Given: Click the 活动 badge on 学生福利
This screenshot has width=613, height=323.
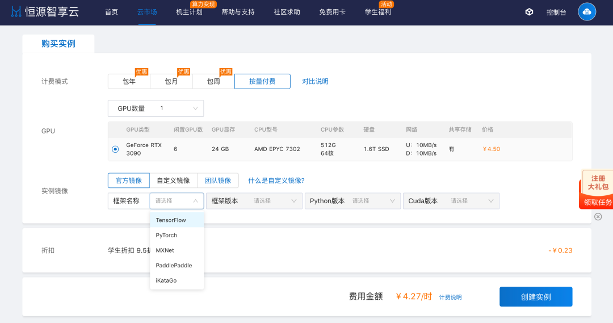Looking at the screenshot, I should pos(387,4).
